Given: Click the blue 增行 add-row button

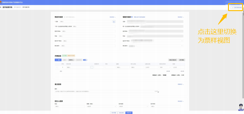Looking at the screenshot, I should coord(58,60).
